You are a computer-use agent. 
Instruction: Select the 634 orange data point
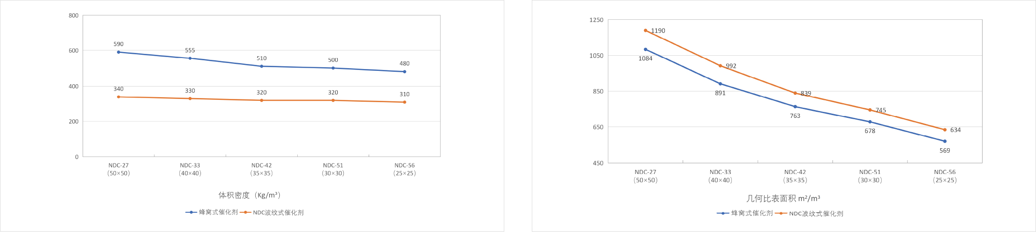click(x=945, y=130)
